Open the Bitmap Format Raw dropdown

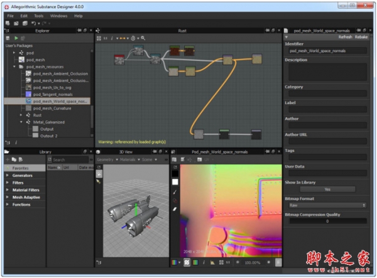click(x=327, y=205)
